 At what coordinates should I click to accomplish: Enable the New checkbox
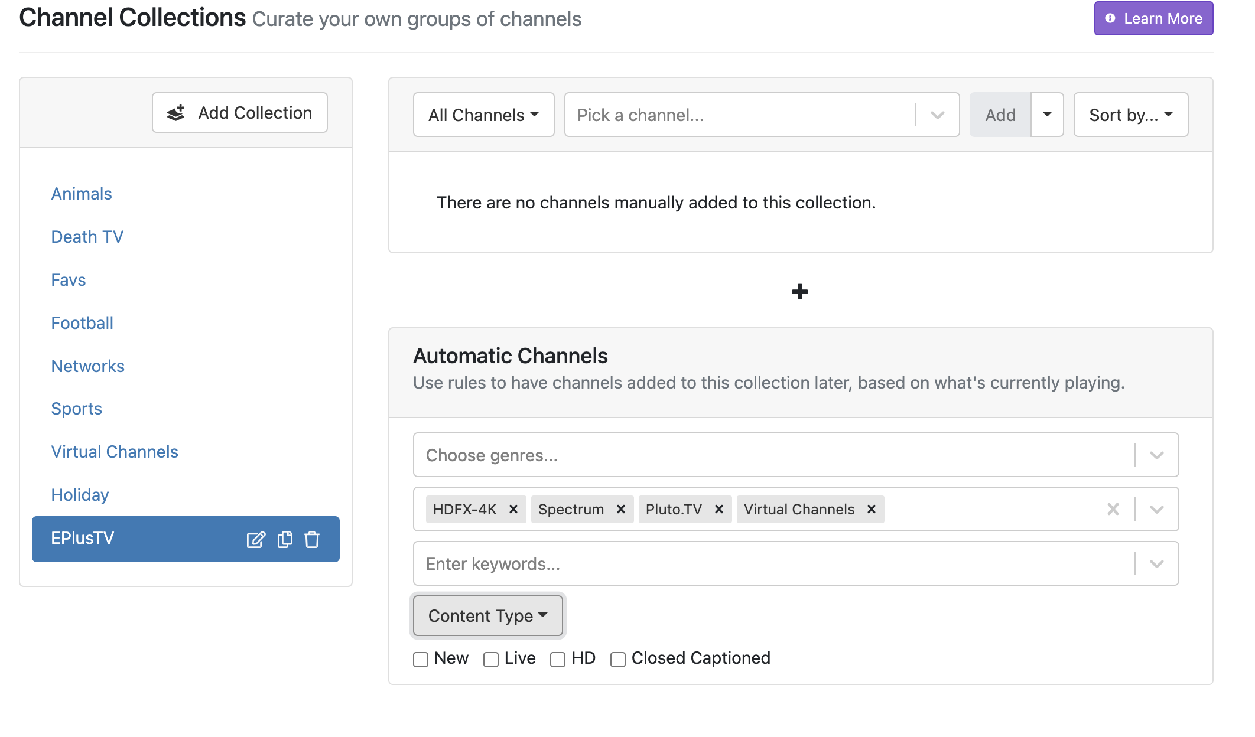click(x=421, y=659)
